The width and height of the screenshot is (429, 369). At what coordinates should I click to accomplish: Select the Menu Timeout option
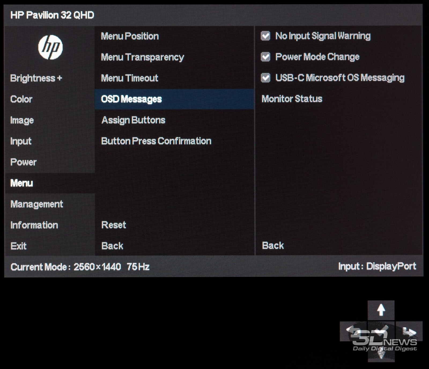point(130,78)
